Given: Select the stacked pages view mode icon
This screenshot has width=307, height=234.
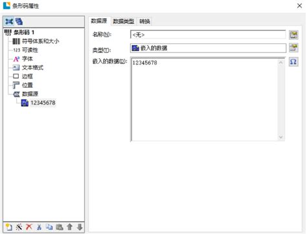Looking at the screenshot, I should click(x=19, y=21).
